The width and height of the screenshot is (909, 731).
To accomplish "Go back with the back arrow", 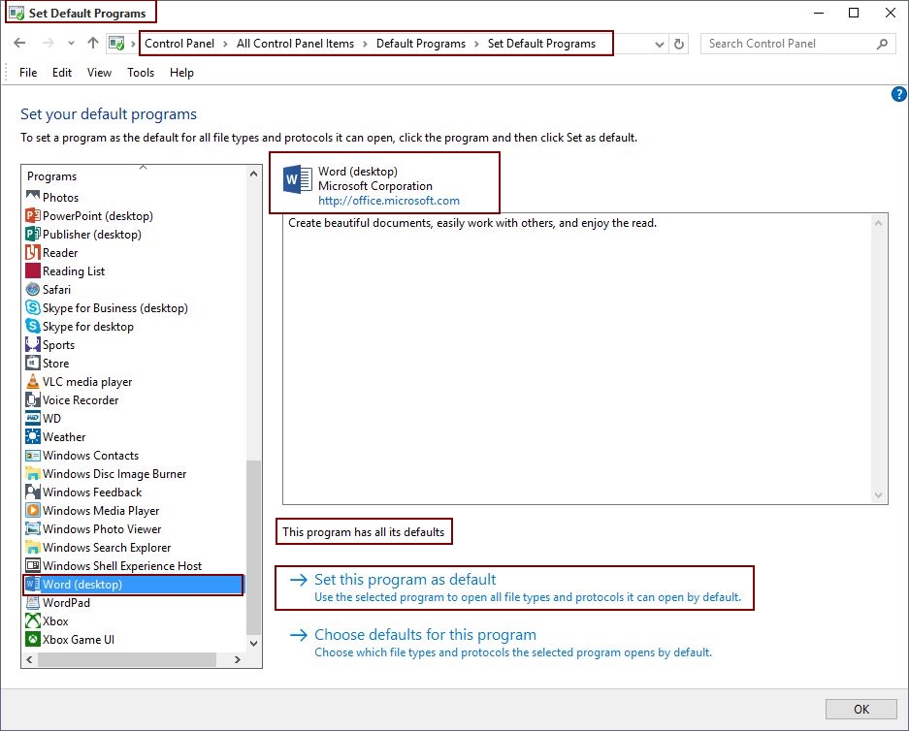I will point(19,43).
